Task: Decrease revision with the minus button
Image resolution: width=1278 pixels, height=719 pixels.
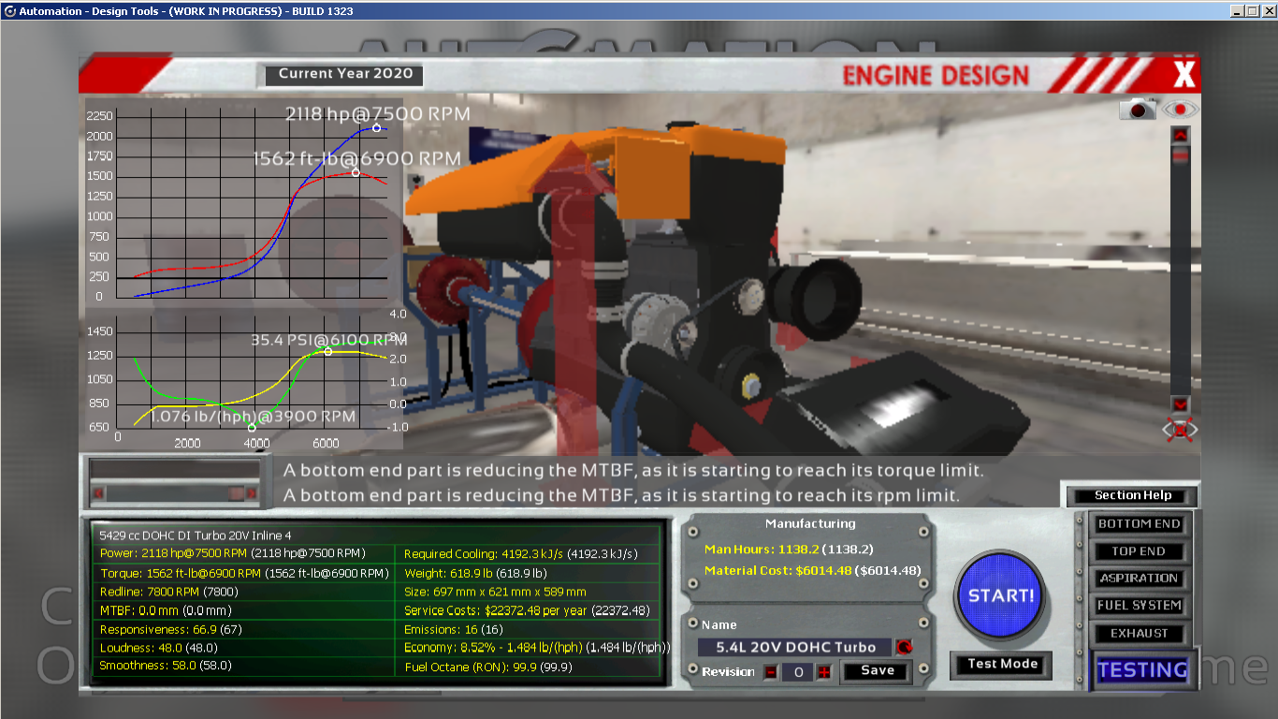Action: point(771,671)
